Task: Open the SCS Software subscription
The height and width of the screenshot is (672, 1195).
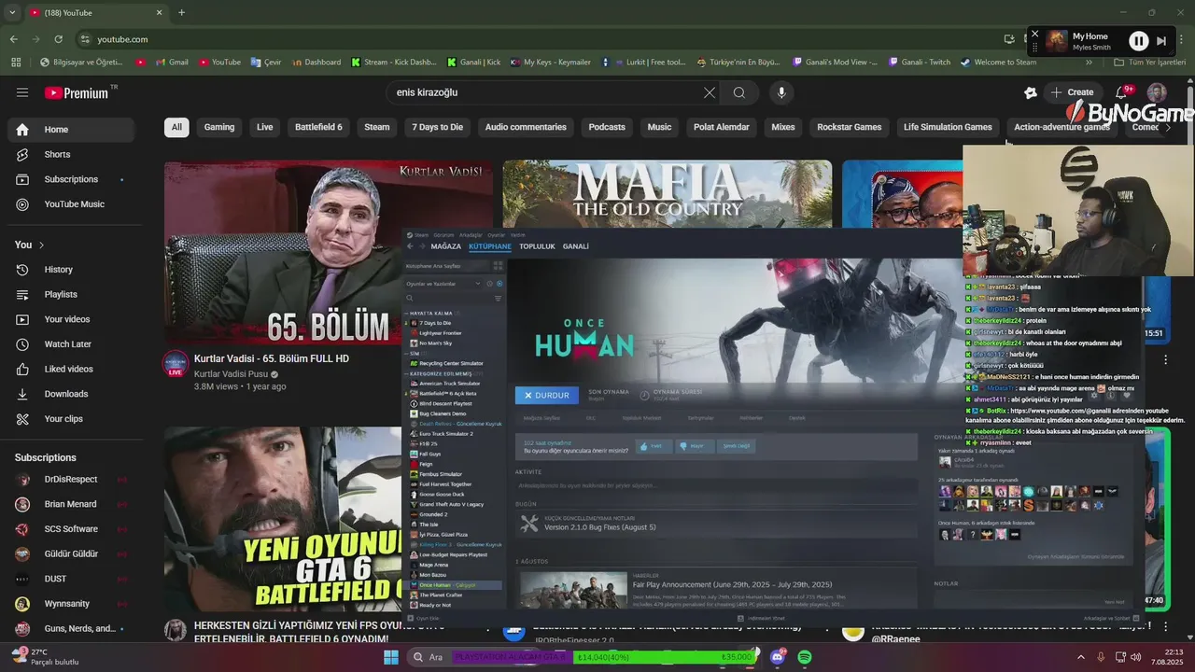Action: [x=71, y=529]
